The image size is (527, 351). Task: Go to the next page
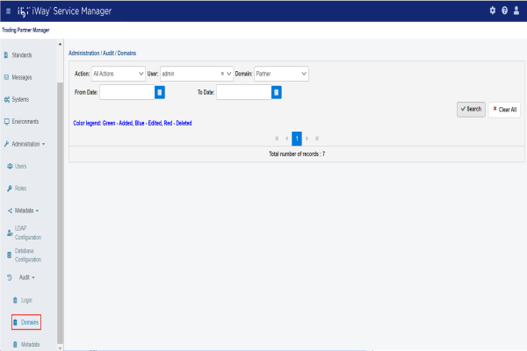tap(307, 139)
